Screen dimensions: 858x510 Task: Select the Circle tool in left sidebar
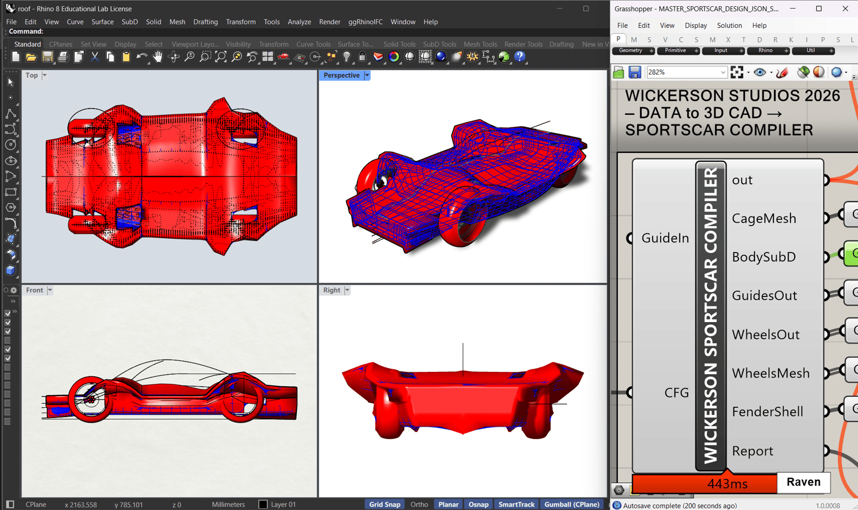[x=10, y=145]
